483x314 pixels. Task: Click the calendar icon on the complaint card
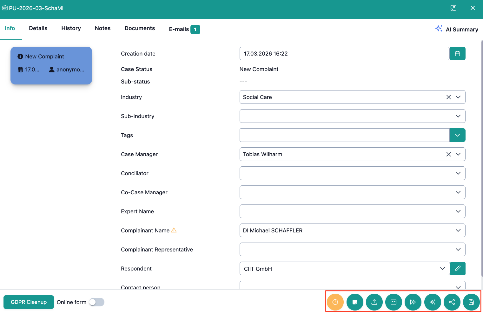click(20, 70)
